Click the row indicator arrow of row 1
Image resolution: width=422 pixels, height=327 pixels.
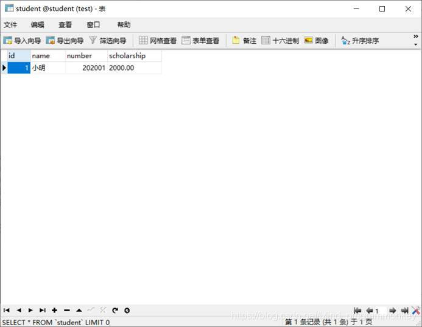point(4,67)
